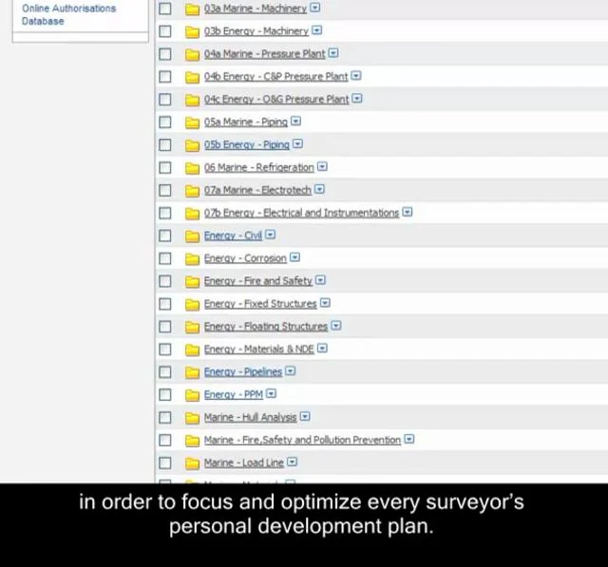Click the folder icon for Energy - Fire and Safety
608x567 pixels.
pyautogui.click(x=192, y=282)
